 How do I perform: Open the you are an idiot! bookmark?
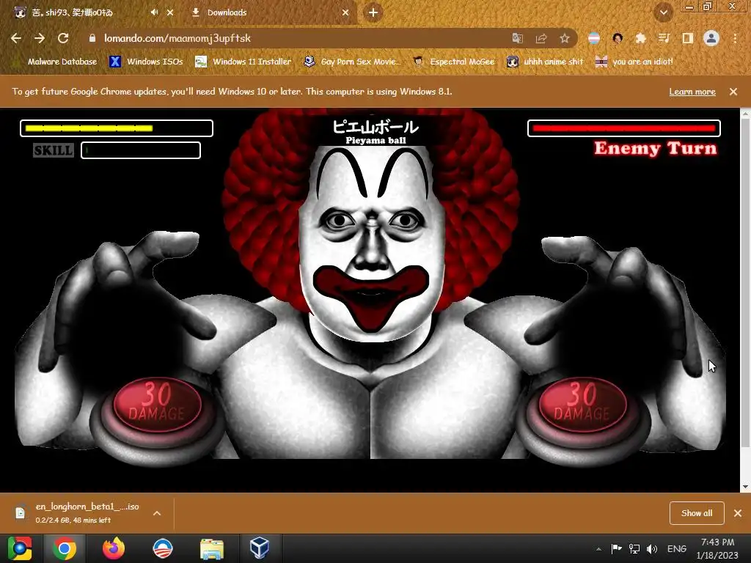click(x=634, y=62)
